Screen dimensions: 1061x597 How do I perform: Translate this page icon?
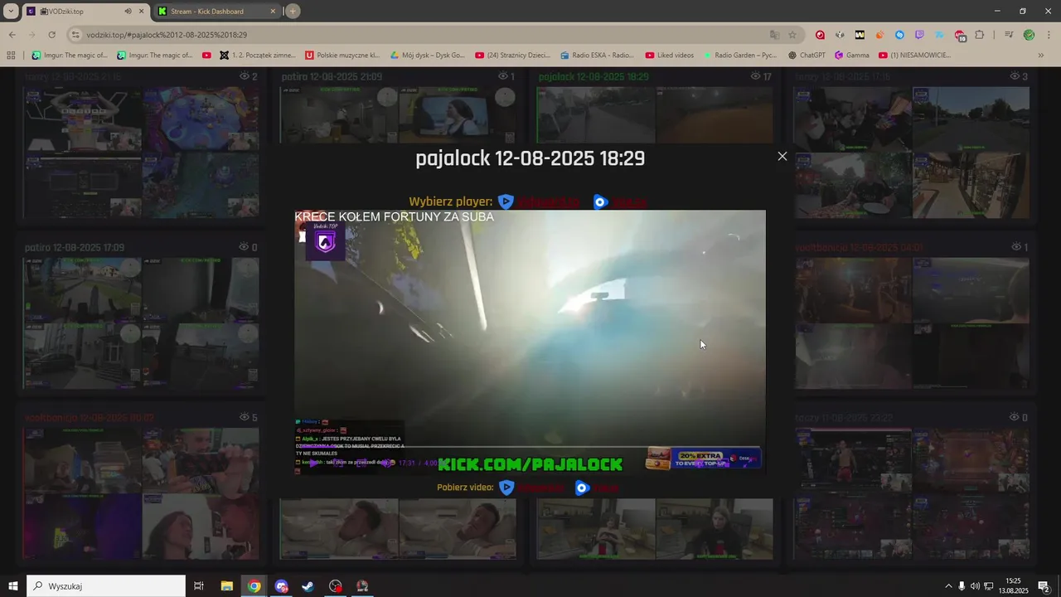point(774,35)
